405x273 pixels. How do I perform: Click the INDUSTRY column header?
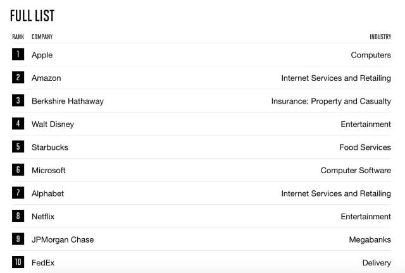380,37
